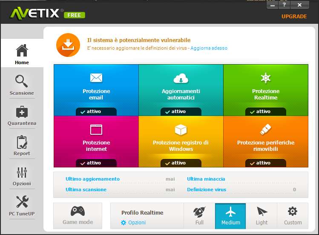
Task: Click the Aggiornamenti automatici tile title
Action: (x=181, y=94)
